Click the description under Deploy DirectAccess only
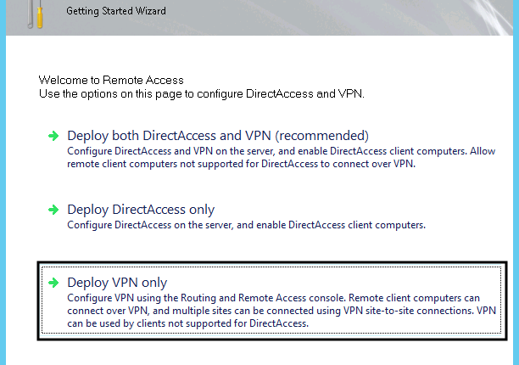Image resolution: width=519 pixels, height=365 pixels. click(x=246, y=225)
